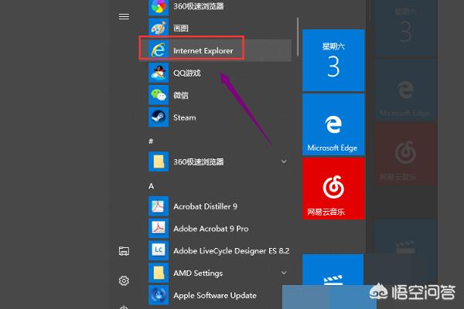This screenshot has height=309, width=464.
Task: Open the Pictures icon in the Start sidebar
Action: pyautogui.click(x=124, y=251)
